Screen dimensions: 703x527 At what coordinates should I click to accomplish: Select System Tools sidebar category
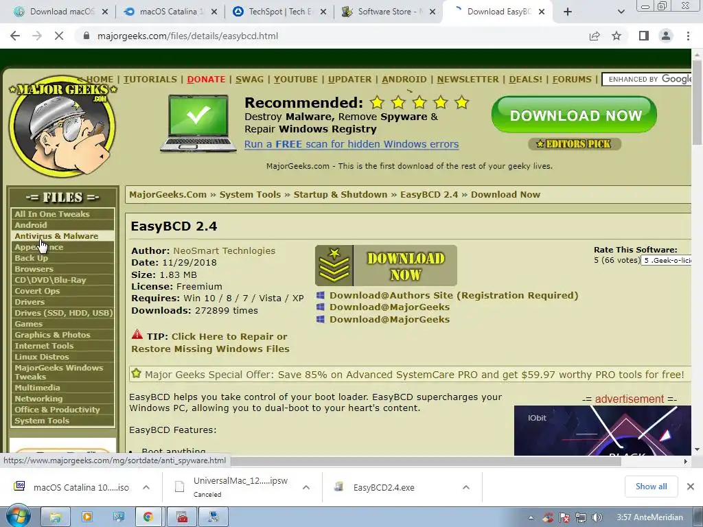[x=62, y=421]
